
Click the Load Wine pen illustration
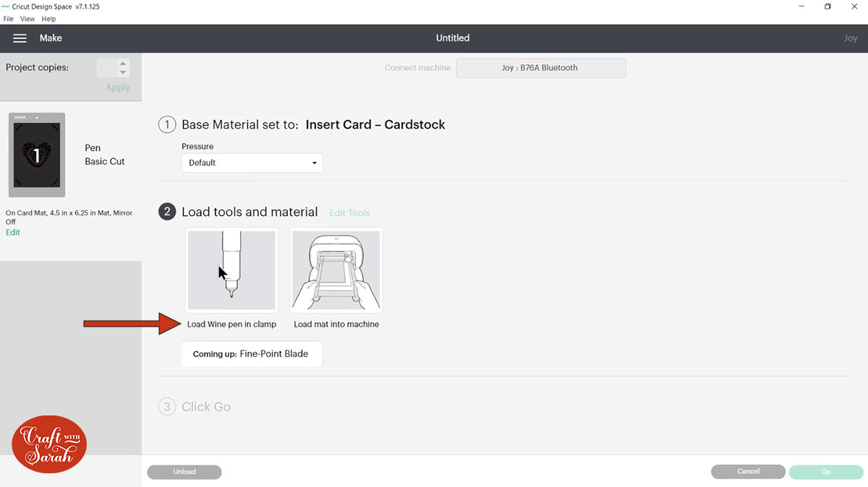click(231, 270)
